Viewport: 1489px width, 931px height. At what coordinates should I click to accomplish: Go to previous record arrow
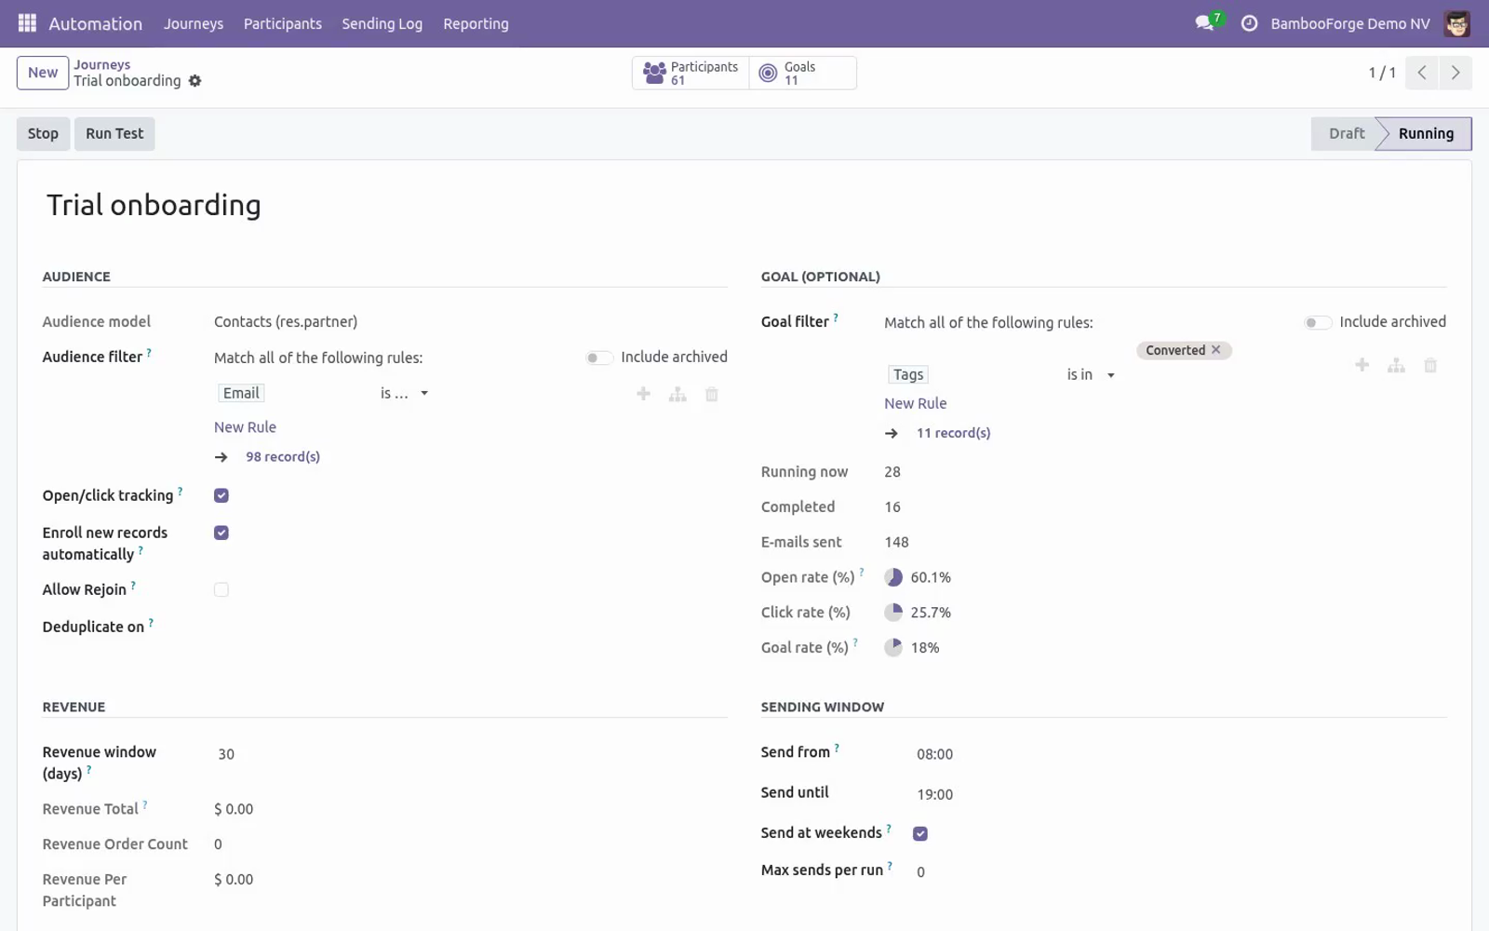tap(1422, 73)
